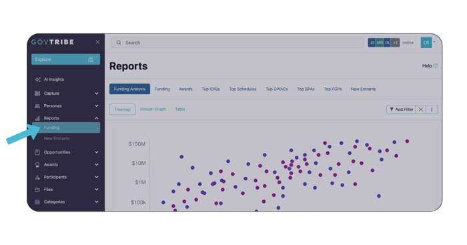This screenshot has height=245, width=467.
Task: Click the $1M axis label
Action: [140, 182]
